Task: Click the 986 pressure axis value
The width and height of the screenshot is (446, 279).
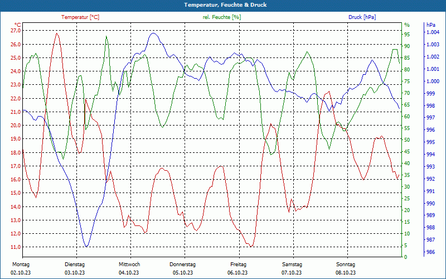Action: (x=430, y=252)
